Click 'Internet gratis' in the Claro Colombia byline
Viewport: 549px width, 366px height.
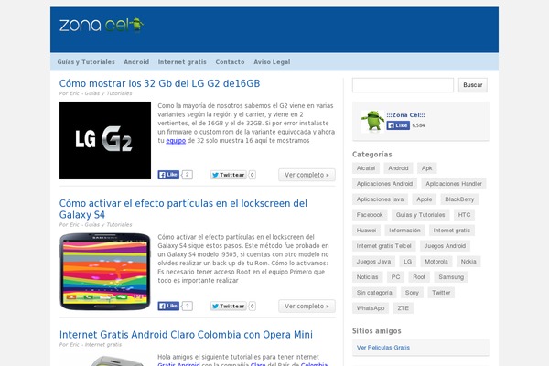click(103, 345)
